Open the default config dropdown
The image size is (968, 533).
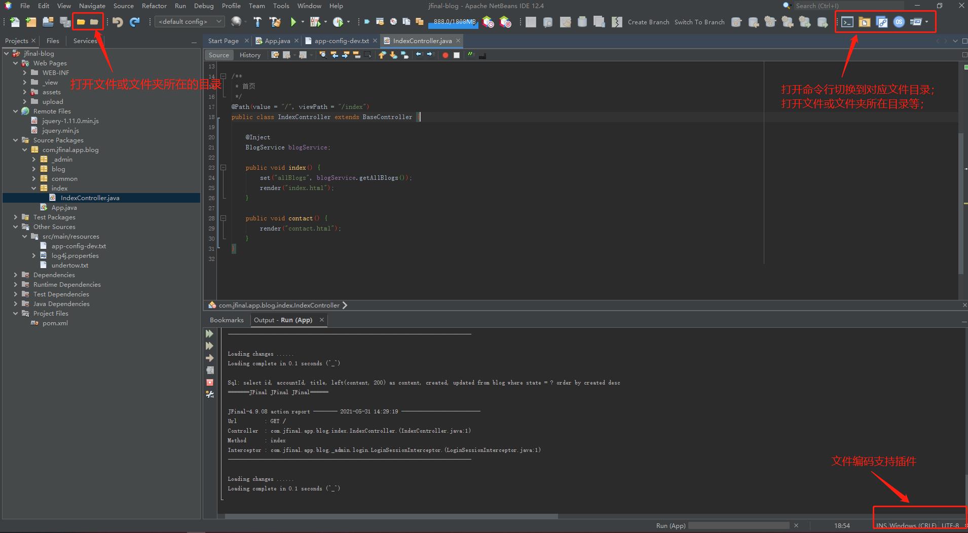coord(190,21)
